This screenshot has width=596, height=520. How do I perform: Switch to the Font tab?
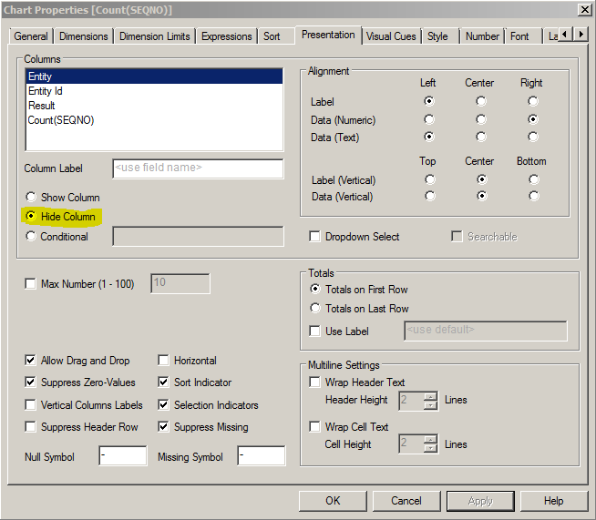click(519, 36)
